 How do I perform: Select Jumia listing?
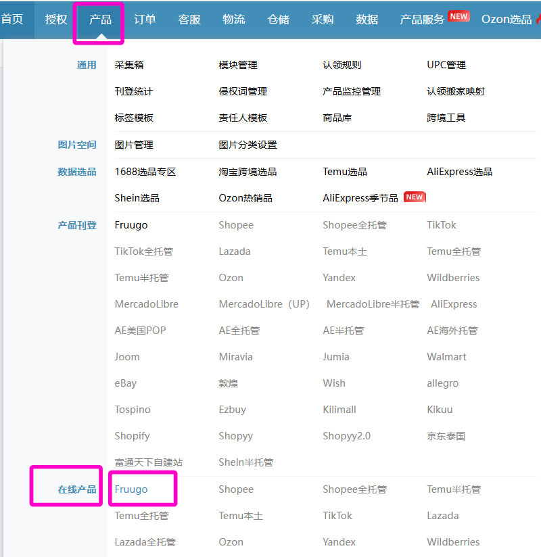coord(336,357)
